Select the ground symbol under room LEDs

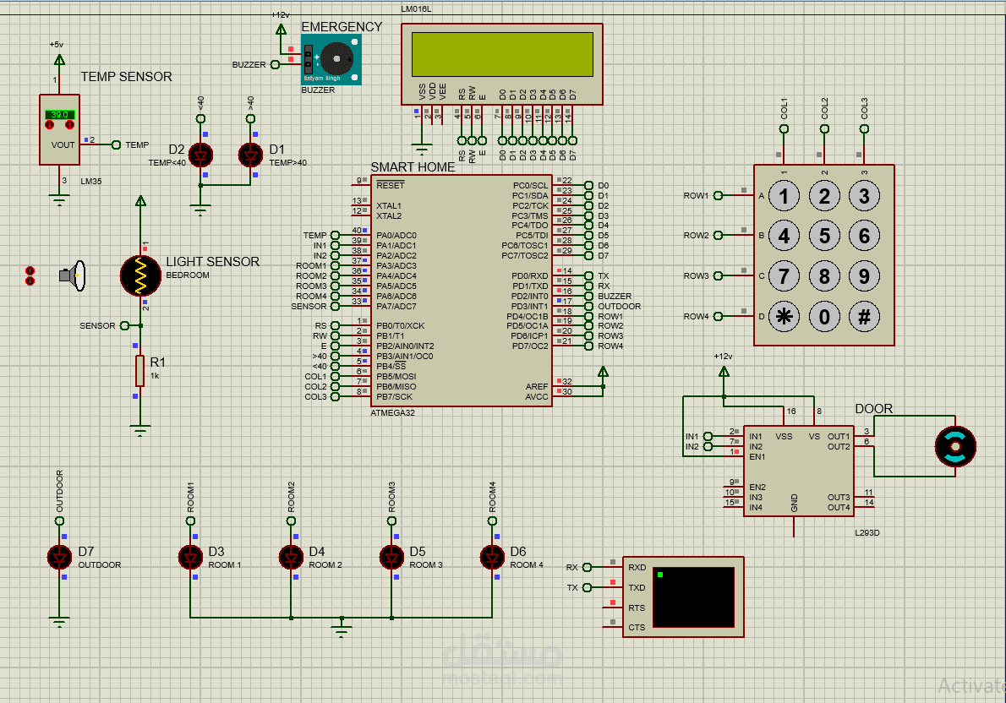click(342, 627)
